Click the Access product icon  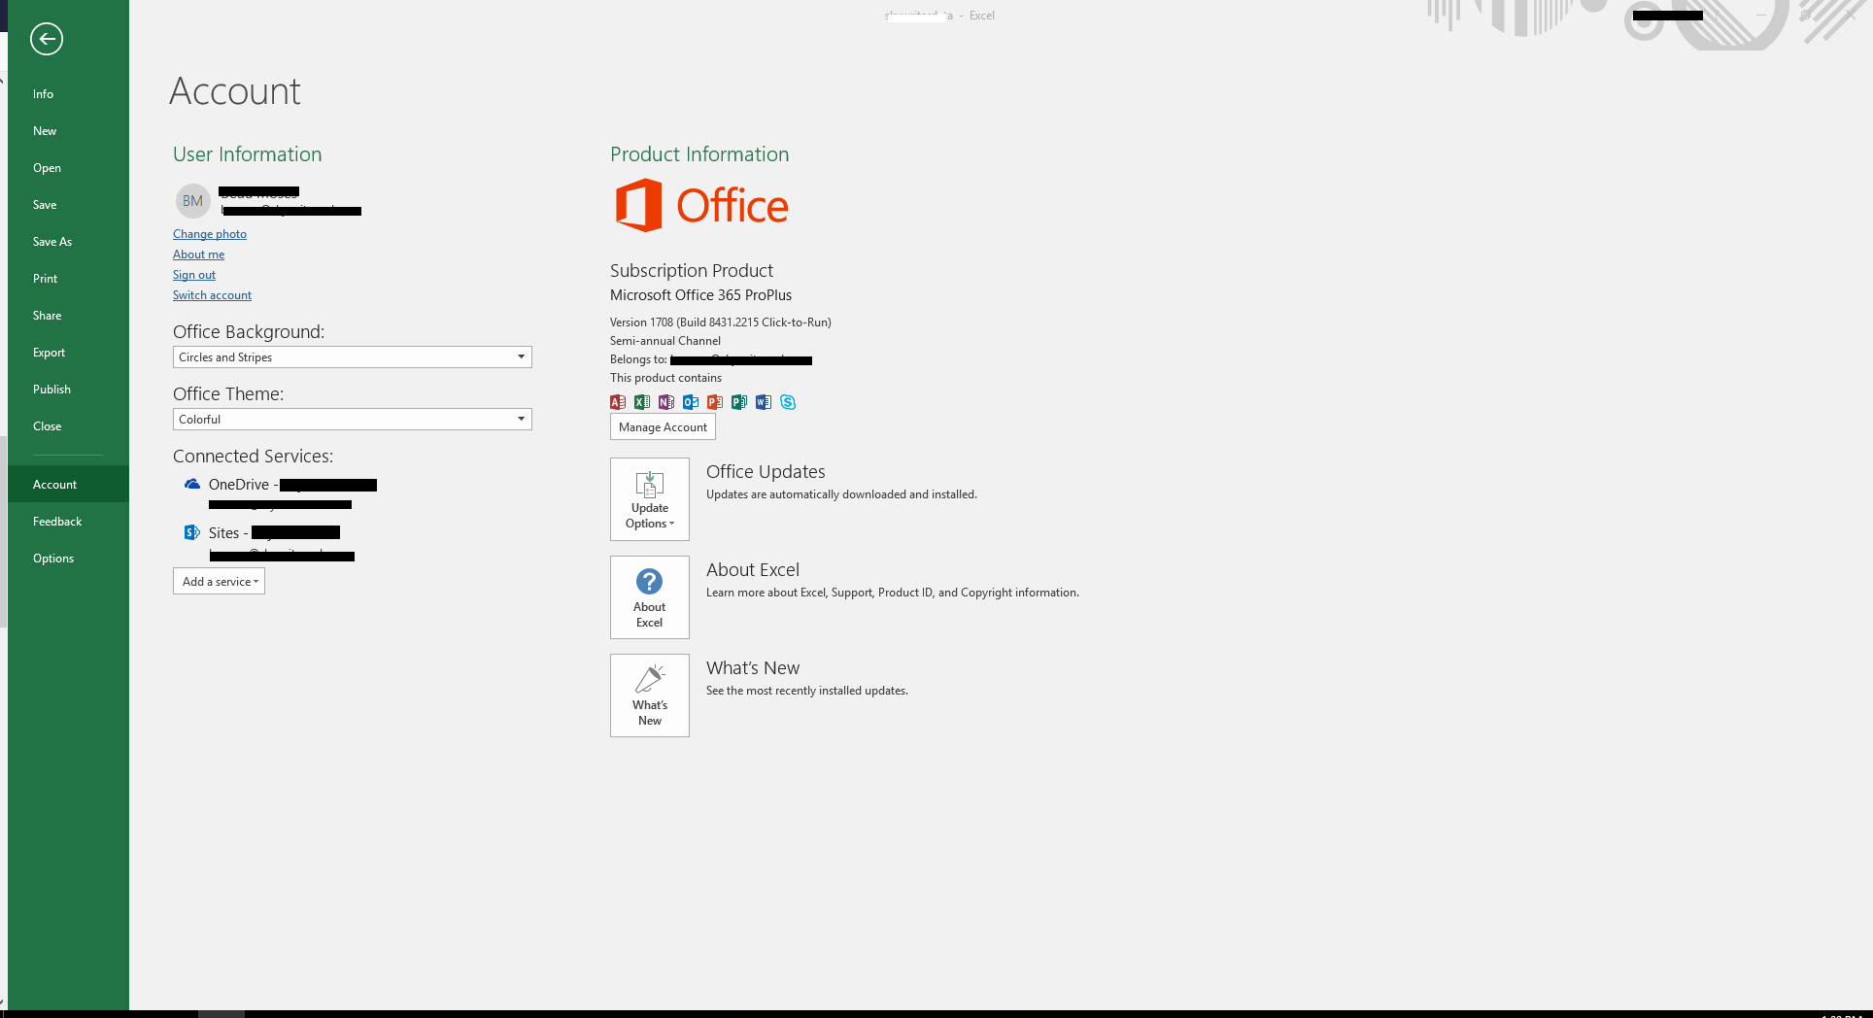[x=618, y=402]
